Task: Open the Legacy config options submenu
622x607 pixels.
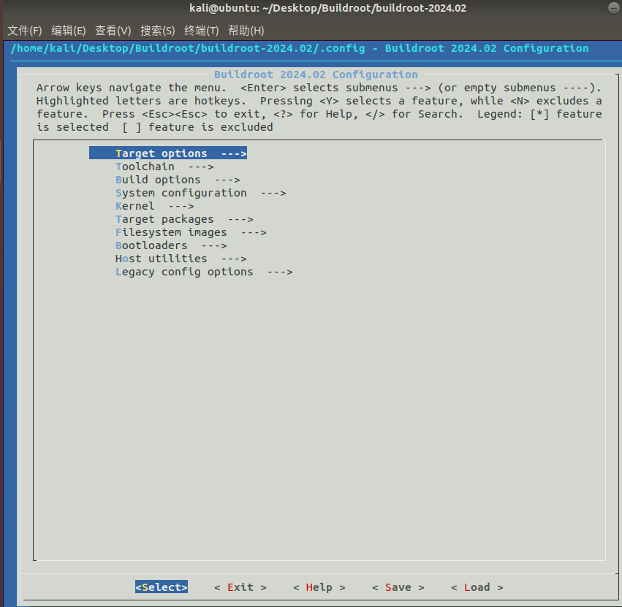Action: 204,272
